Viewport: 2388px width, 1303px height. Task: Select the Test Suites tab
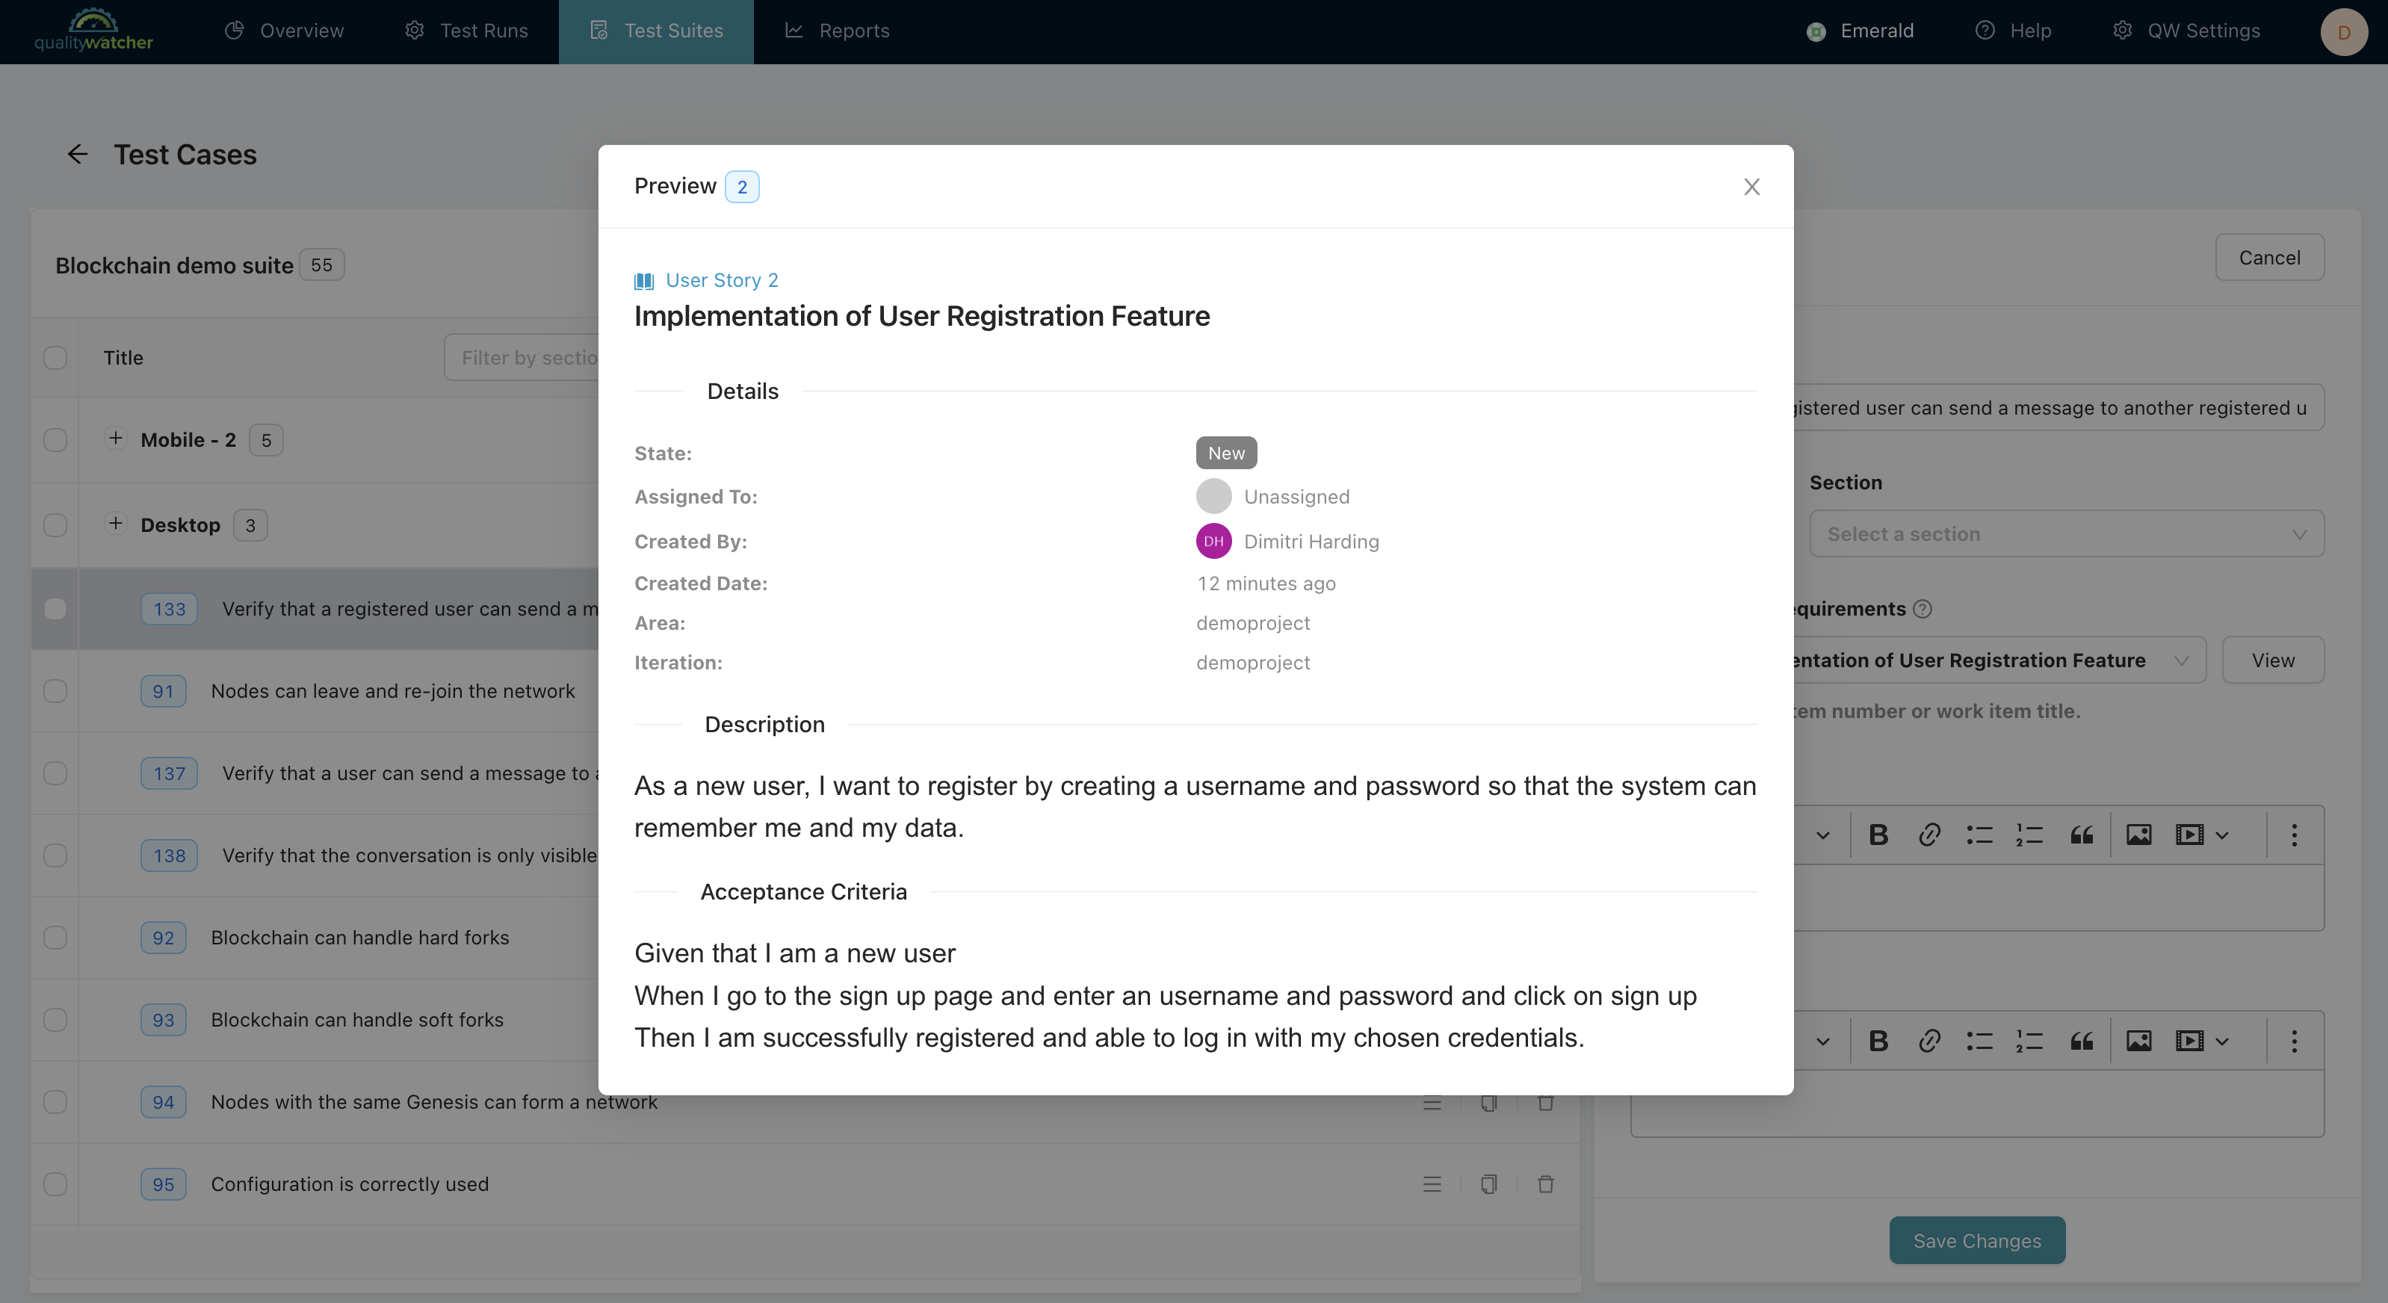(656, 31)
